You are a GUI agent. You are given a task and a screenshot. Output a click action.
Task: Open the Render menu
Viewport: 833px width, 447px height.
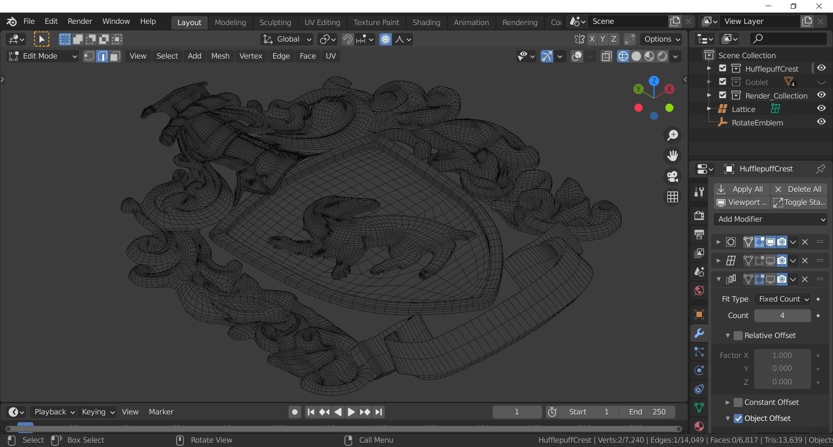point(80,22)
